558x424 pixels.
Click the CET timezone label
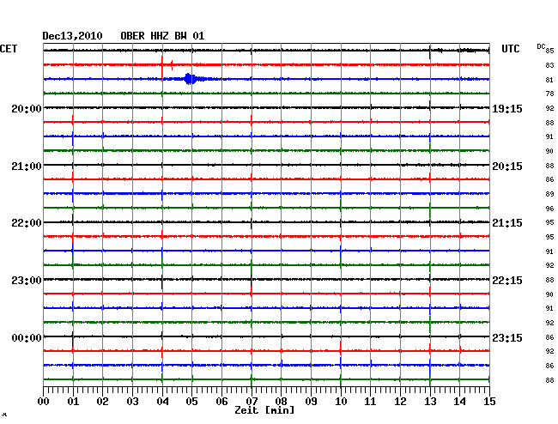pyautogui.click(x=9, y=49)
